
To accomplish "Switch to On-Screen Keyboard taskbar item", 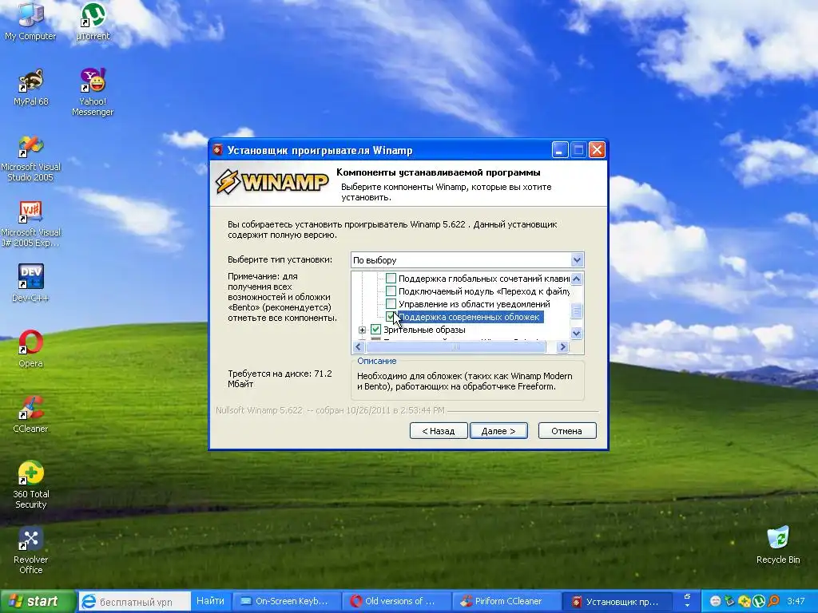I will click(287, 602).
